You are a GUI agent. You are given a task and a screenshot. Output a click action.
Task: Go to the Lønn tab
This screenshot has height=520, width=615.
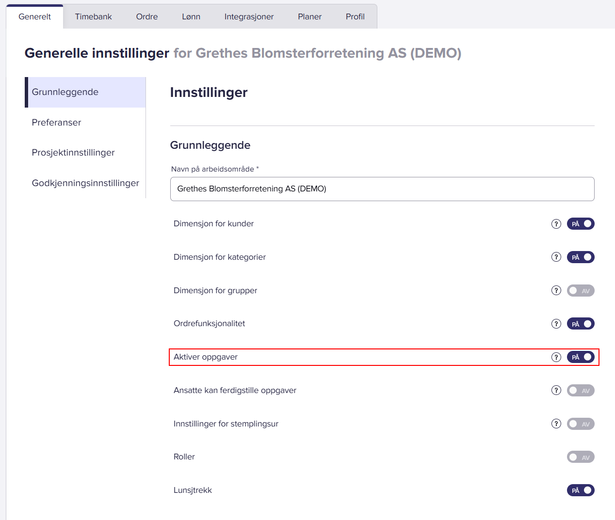(191, 16)
